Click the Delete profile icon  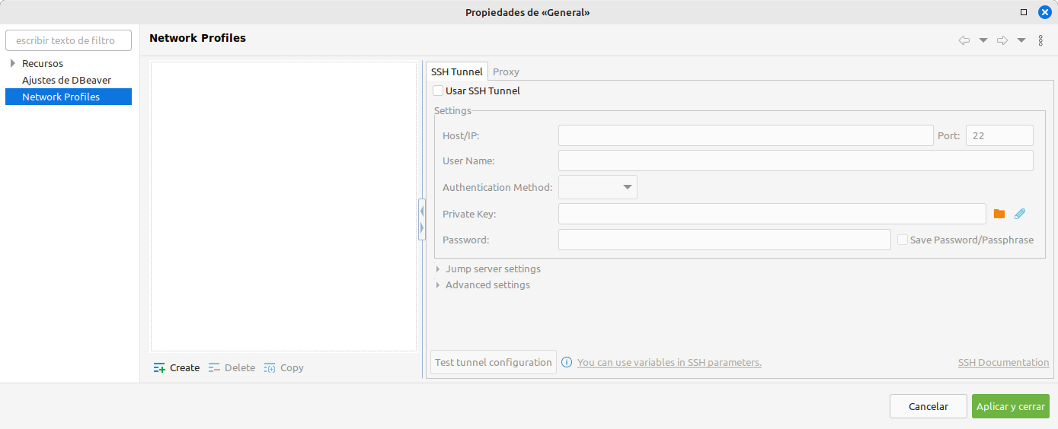click(214, 368)
